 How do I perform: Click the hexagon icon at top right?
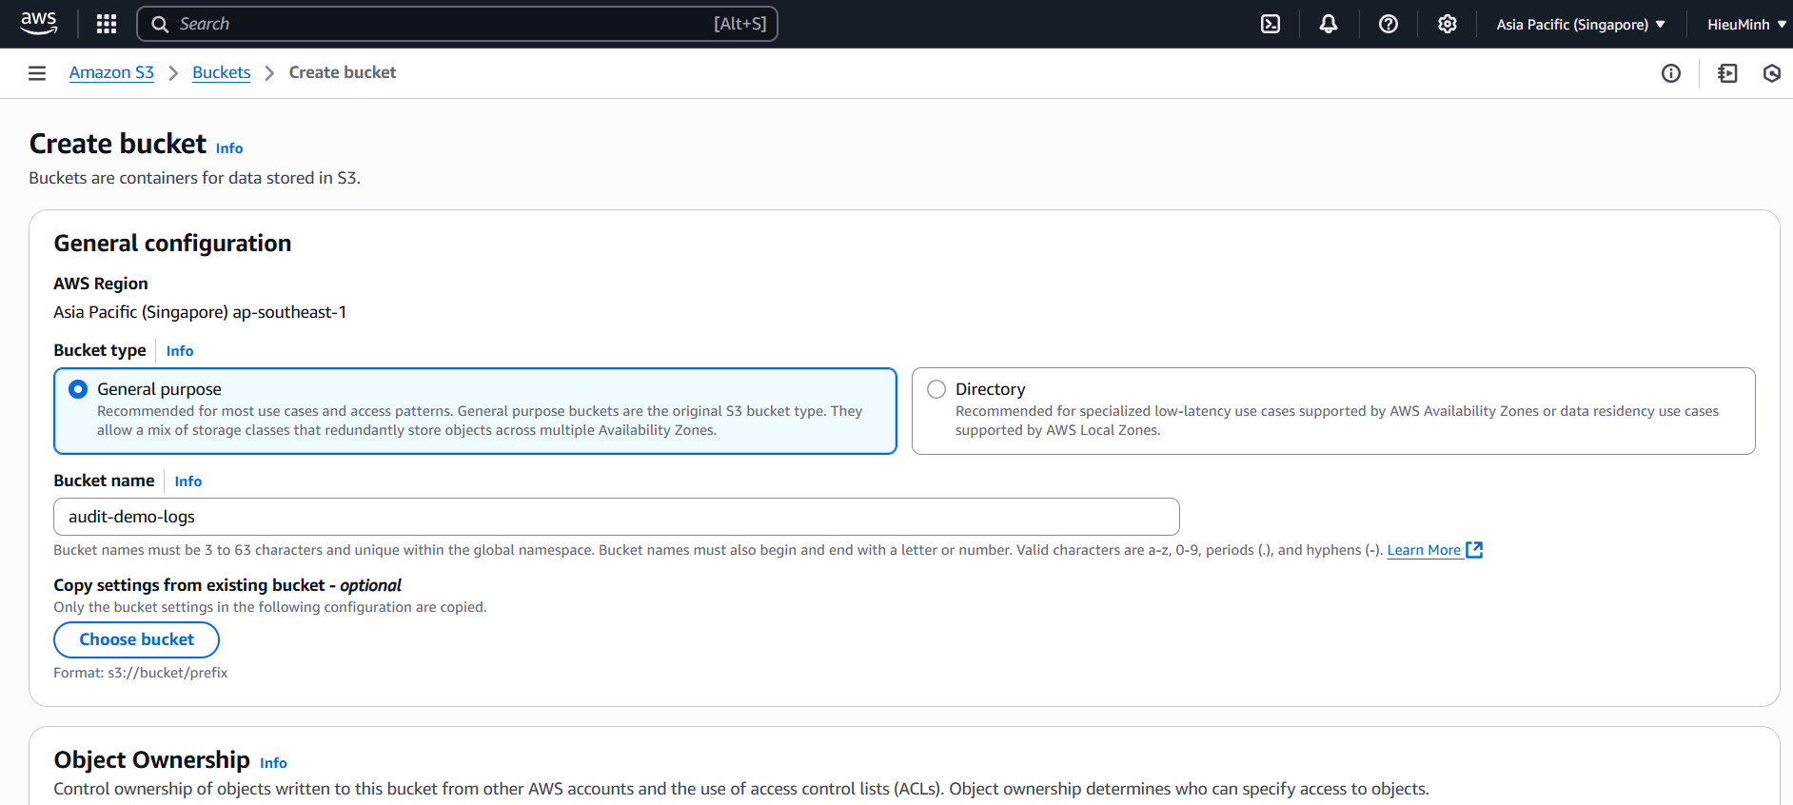tap(1772, 73)
